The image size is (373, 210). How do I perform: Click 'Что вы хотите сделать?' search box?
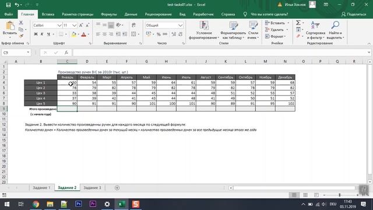(269, 14)
